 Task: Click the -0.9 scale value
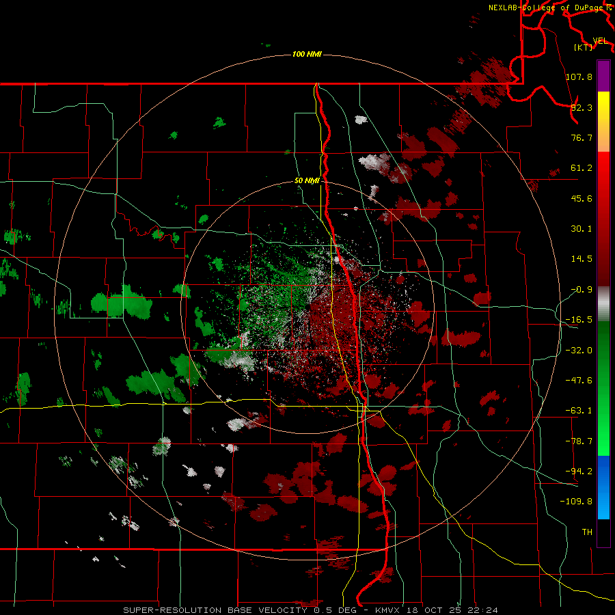click(x=582, y=290)
